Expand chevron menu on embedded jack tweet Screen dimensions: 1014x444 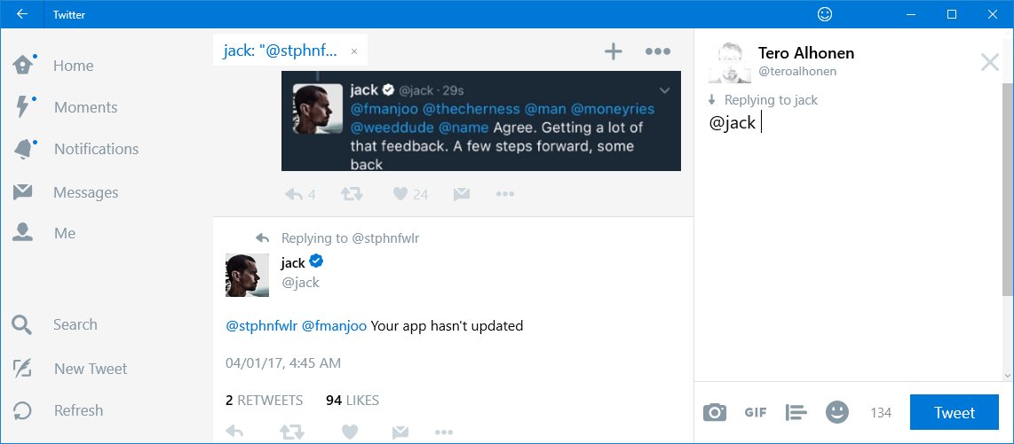click(x=665, y=90)
